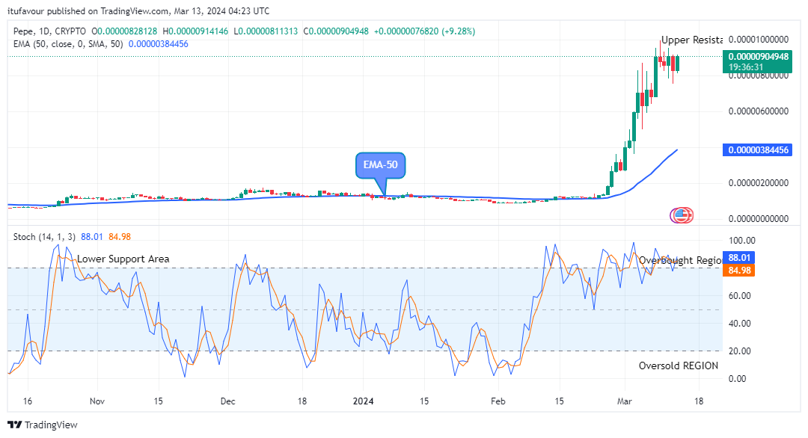Click the H0.00000914146 high value
Screen dimensions: 808x438
[195, 31]
